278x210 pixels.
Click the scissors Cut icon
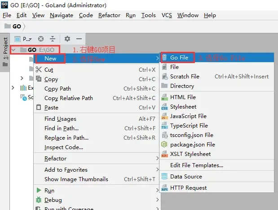point(39,69)
